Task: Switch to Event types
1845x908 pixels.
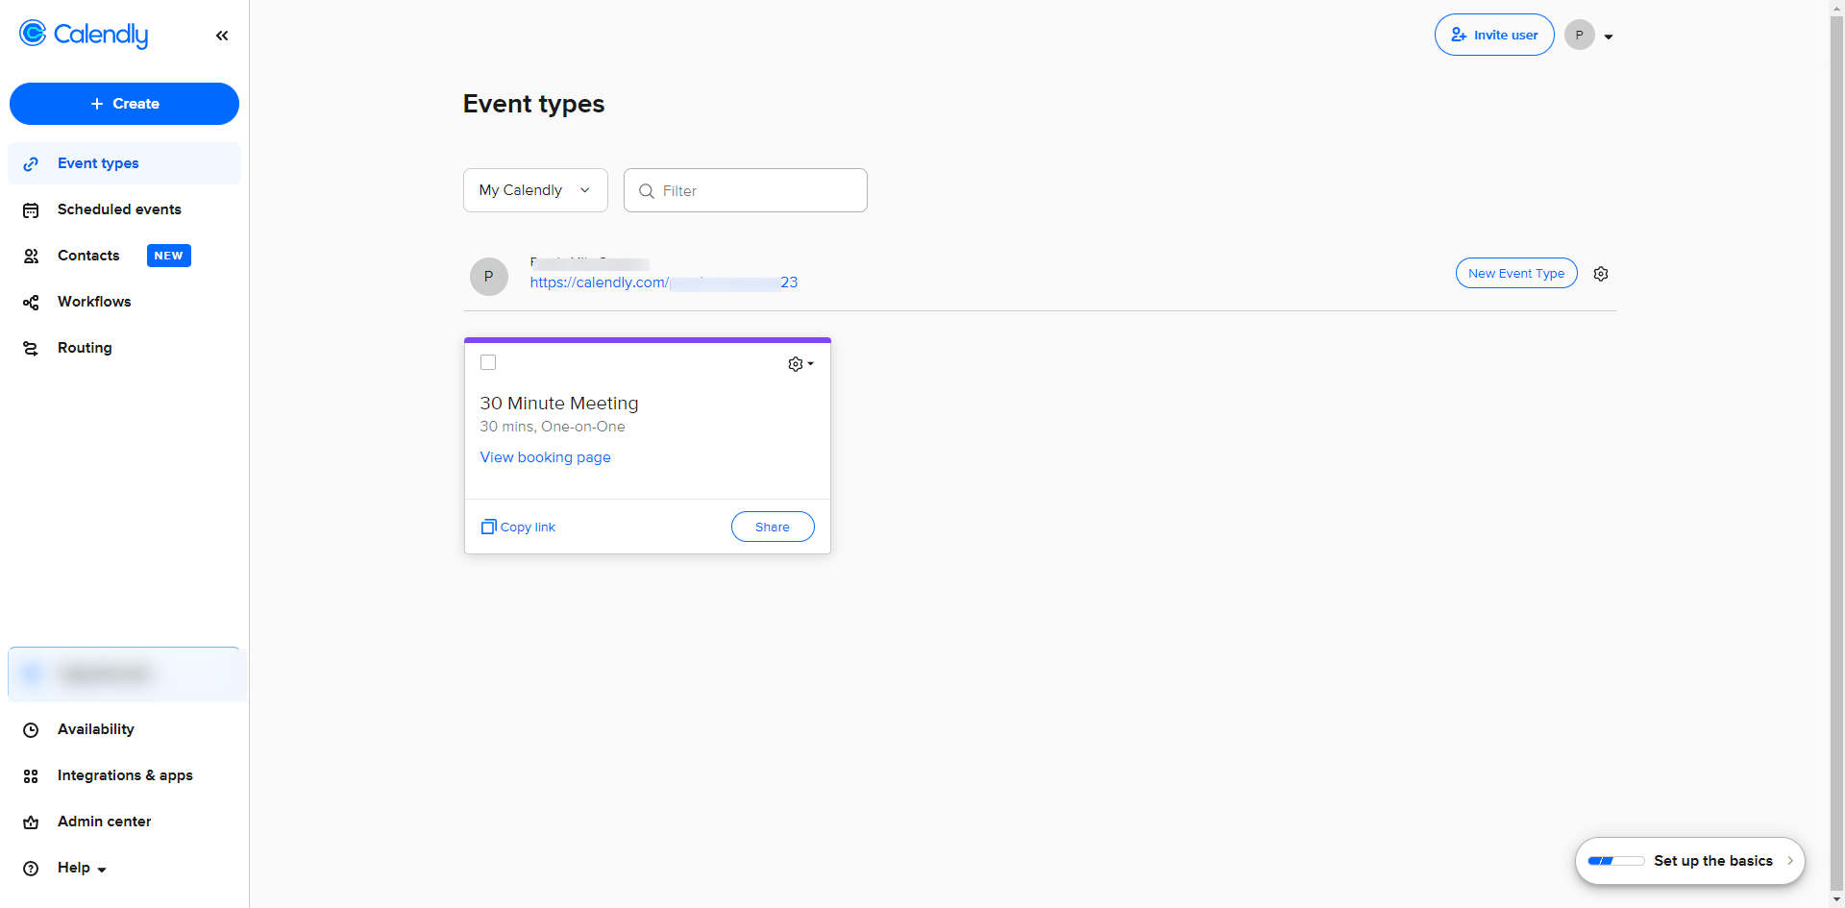Action: (97, 163)
